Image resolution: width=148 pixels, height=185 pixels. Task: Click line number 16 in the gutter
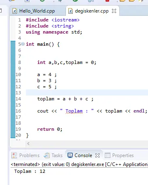[18, 111]
